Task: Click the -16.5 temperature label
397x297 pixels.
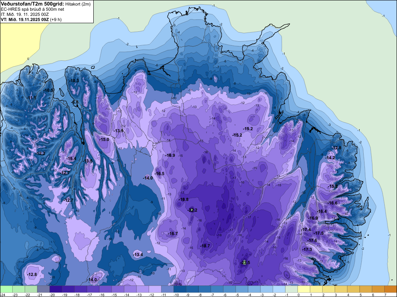Action: pos(159,174)
